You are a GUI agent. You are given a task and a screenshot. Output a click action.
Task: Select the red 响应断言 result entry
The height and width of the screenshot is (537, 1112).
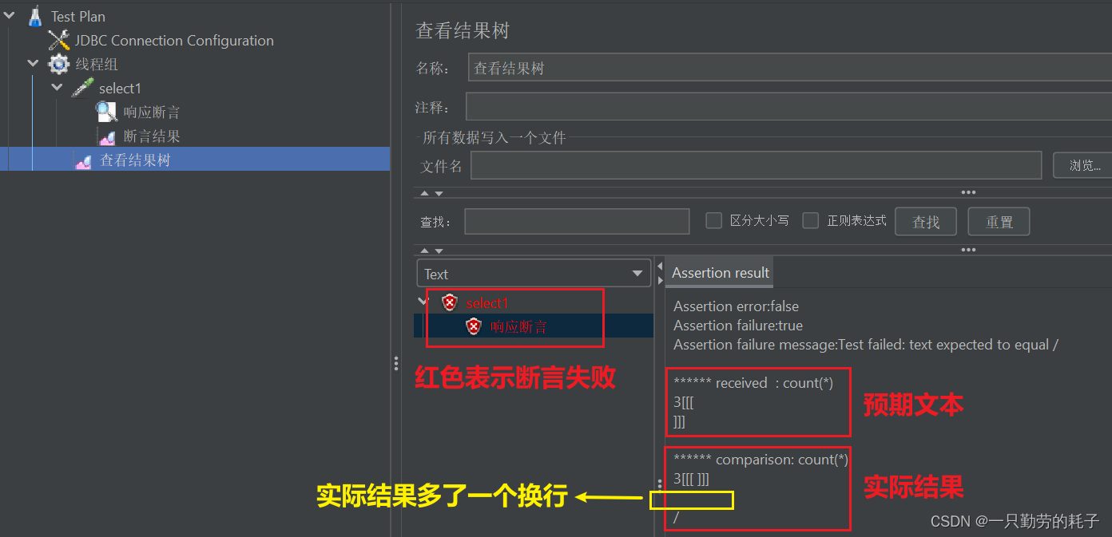[519, 326]
